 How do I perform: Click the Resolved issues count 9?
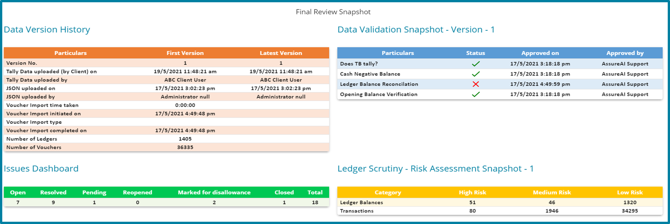click(53, 202)
